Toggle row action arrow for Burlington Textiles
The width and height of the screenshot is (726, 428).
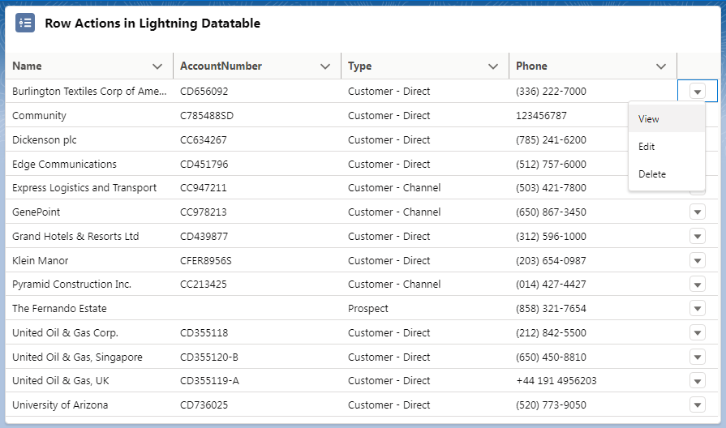coord(698,91)
